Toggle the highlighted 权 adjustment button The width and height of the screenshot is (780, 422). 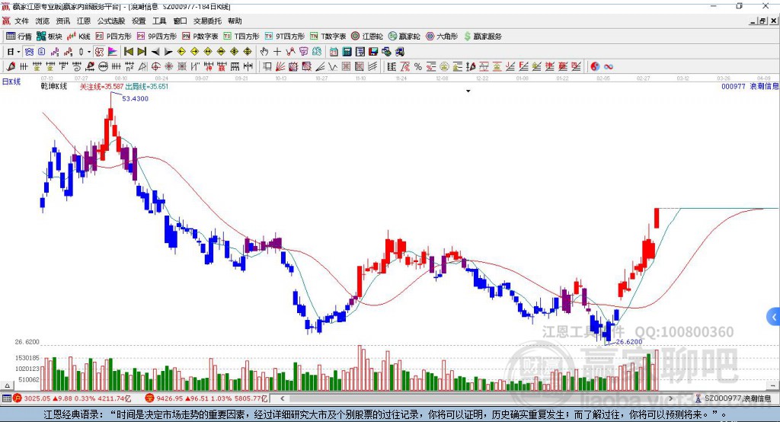point(98,52)
